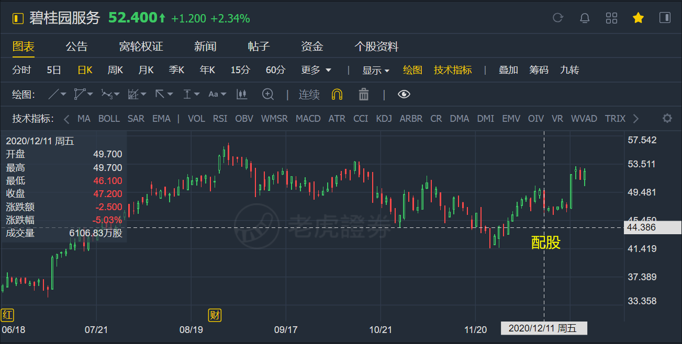Activate the zoom-in magnifier tool
Viewport: 682px width, 344px height.
(268, 95)
